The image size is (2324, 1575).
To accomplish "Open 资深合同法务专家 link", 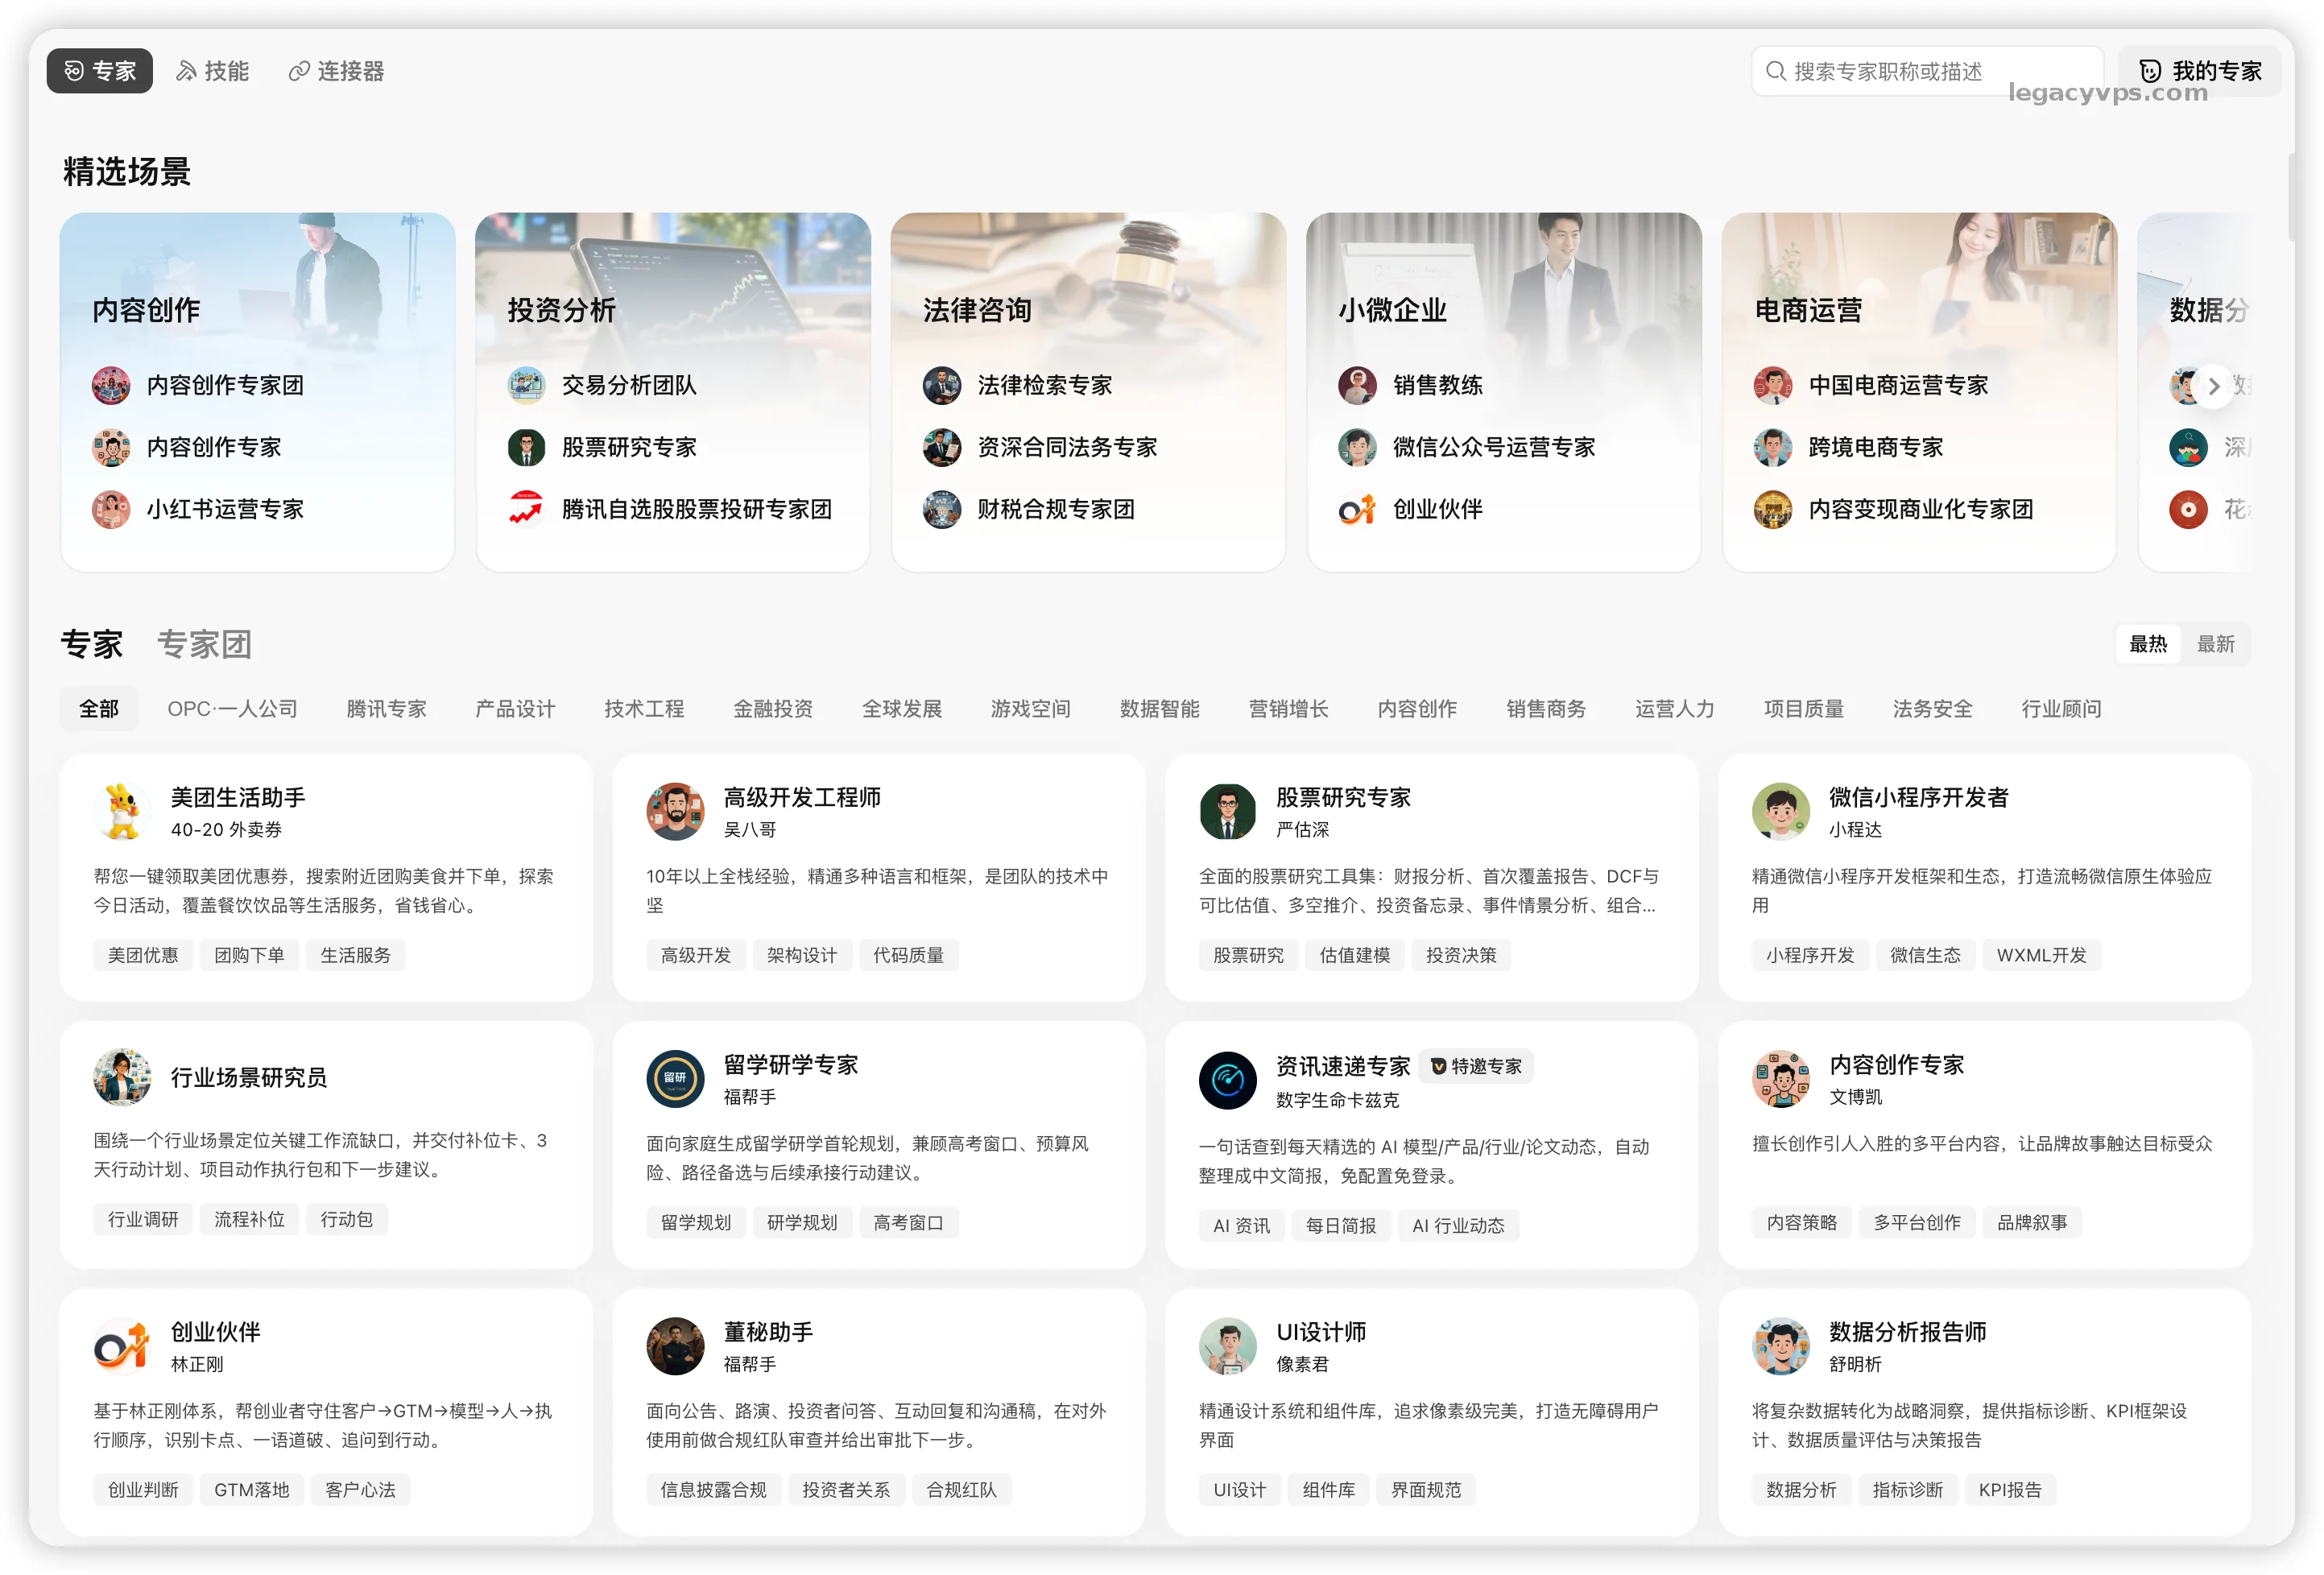I will point(1067,447).
